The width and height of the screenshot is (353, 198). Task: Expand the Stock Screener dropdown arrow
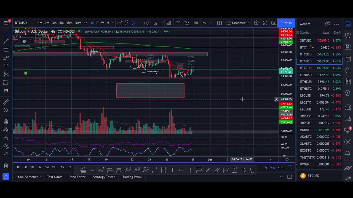tap(41, 177)
